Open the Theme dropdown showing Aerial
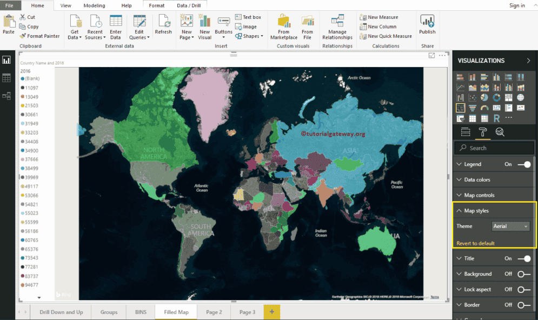 point(510,226)
